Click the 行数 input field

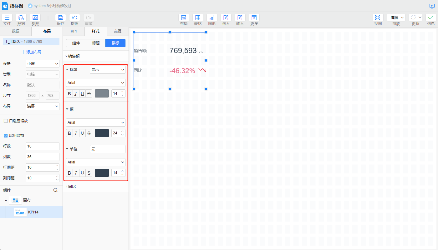click(x=42, y=146)
